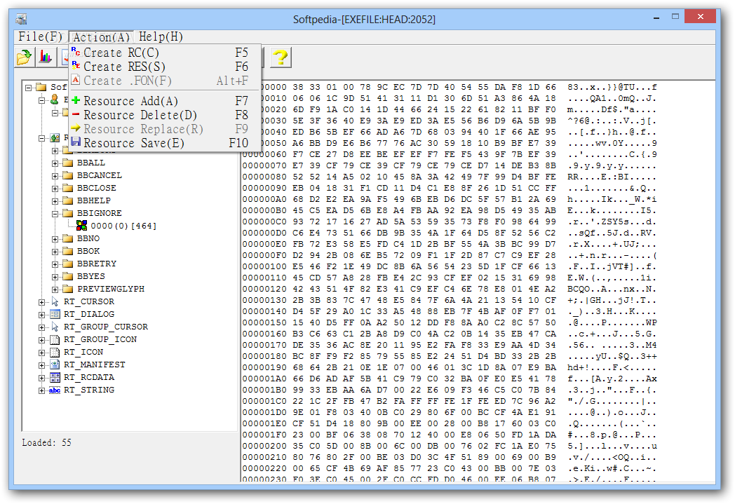Image resolution: width=735 pixels, height=504 pixels.
Task: Click the app icon in title bar
Action: (21, 19)
